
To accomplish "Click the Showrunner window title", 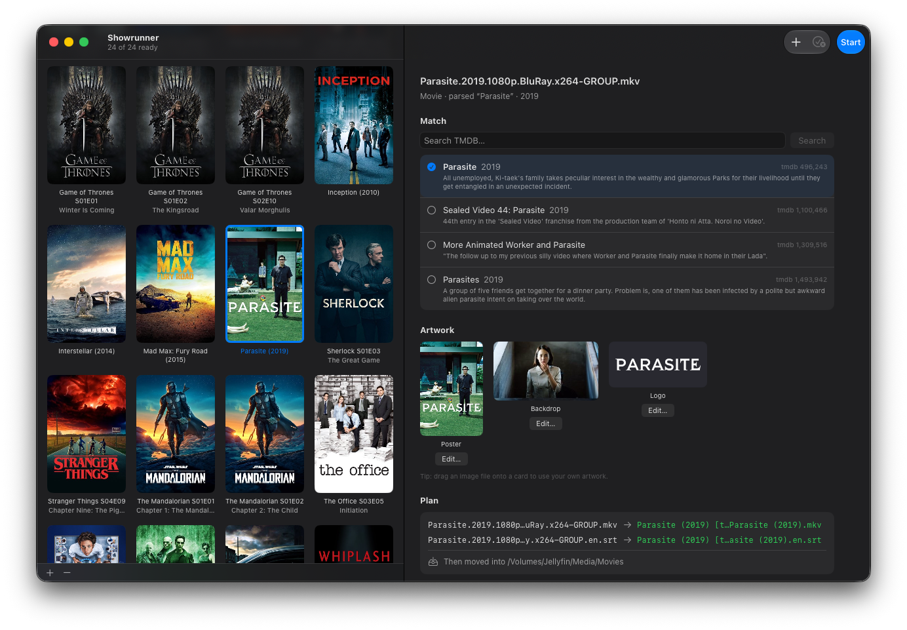I will pos(133,37).
